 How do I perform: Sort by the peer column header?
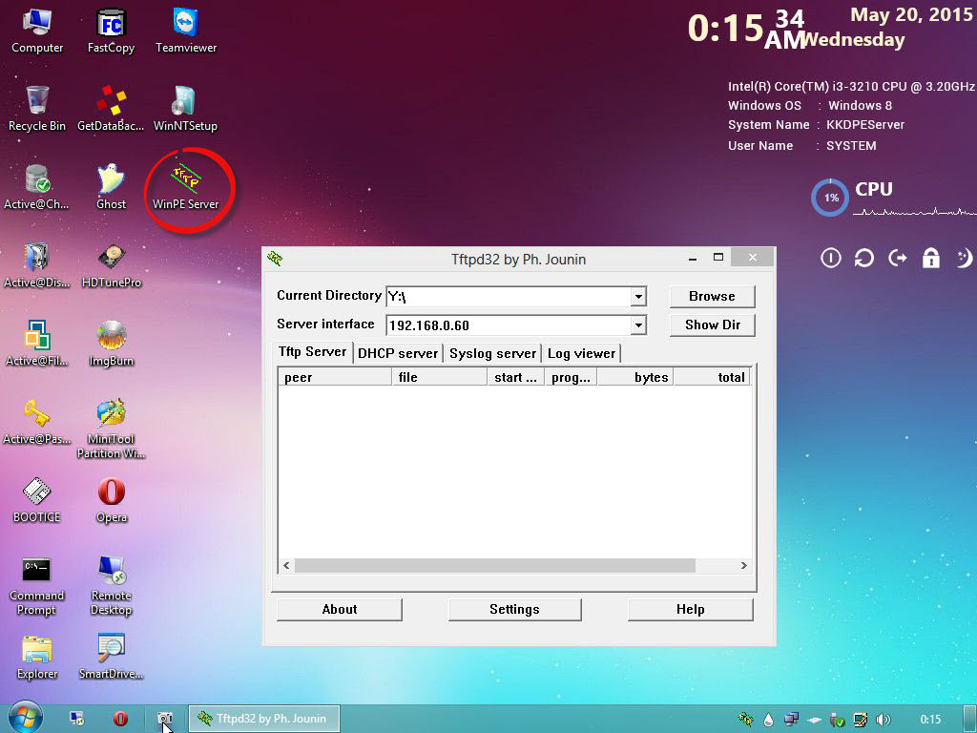pyautogui.click(x=335, y=377)
